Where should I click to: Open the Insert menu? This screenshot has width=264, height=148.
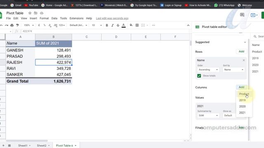coord(33,18)
